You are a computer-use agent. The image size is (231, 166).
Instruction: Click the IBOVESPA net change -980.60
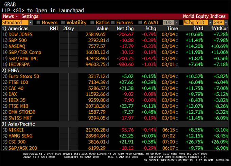pyautogui.click(x=125, y=64)
